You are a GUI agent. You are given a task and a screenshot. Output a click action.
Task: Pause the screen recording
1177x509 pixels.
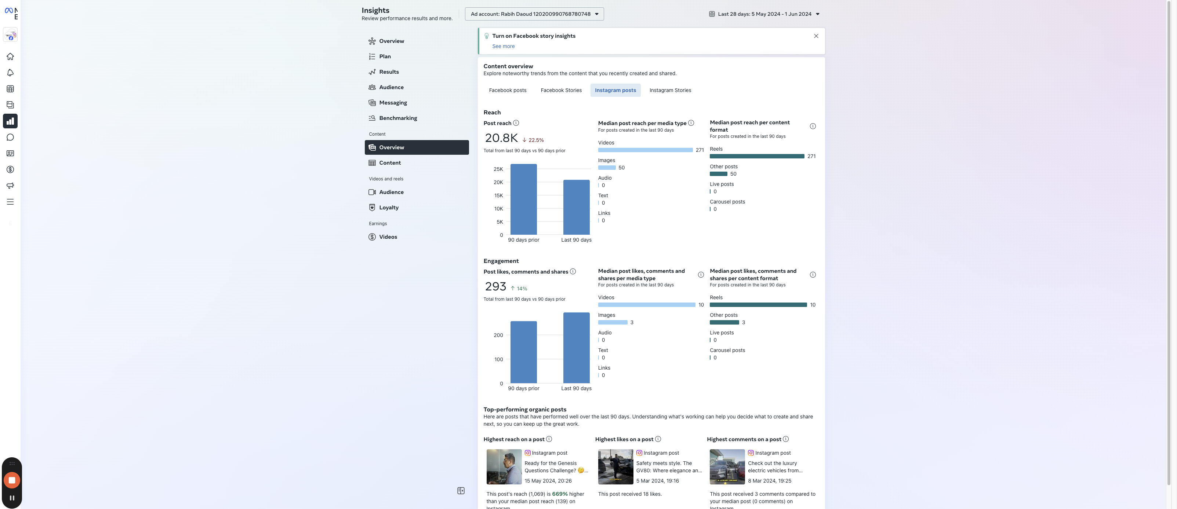click(x=12, y=498)
